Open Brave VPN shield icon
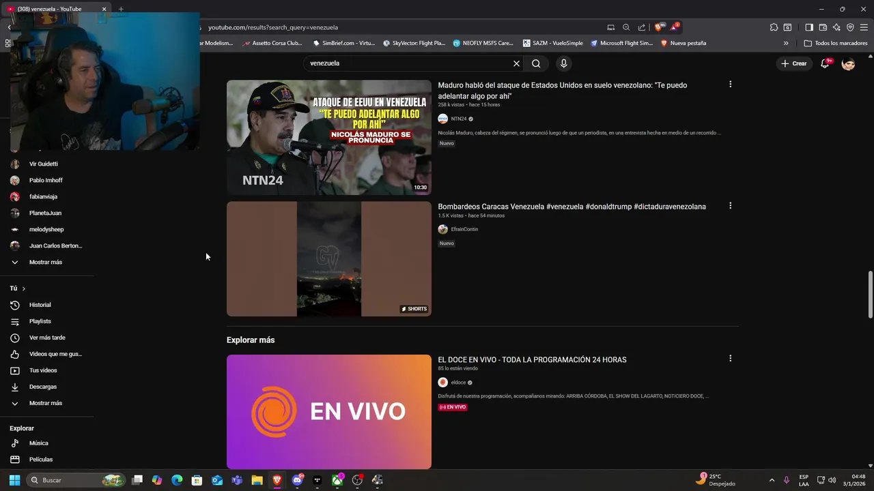The width and height of the screenshot is (874, 491). tap(850, 27)
